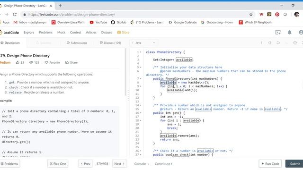
Task: Open the red W browser extension
Action: tap(261, 15)
